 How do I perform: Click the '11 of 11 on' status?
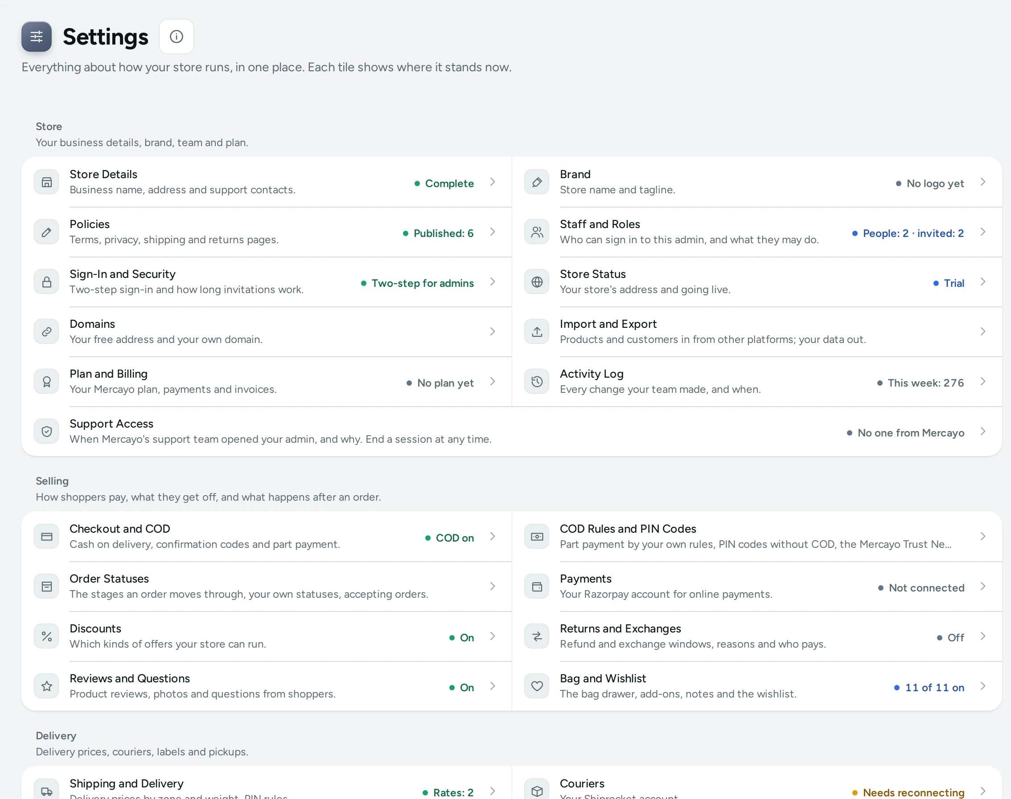929,687
